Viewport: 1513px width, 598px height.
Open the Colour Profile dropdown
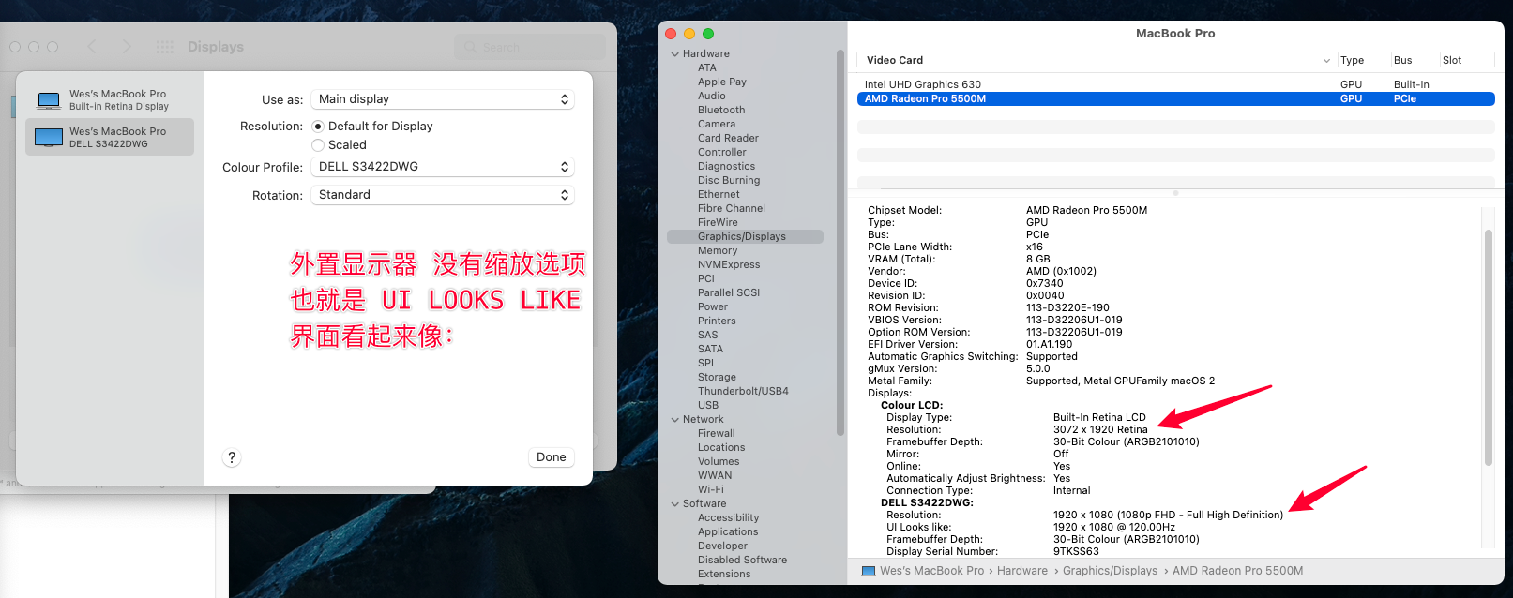pos(443,167)
